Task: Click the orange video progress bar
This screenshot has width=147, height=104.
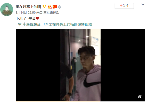Action: point(58,101)
